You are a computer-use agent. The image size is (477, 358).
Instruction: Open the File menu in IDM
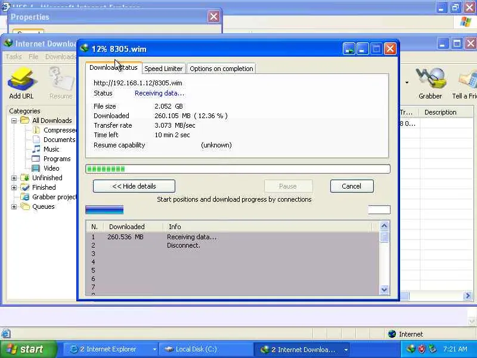point(33,57)
